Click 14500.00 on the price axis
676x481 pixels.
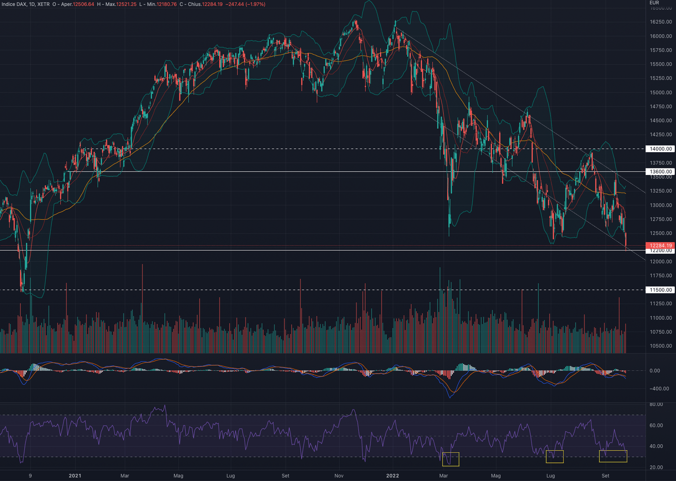(x=661, y=120)
